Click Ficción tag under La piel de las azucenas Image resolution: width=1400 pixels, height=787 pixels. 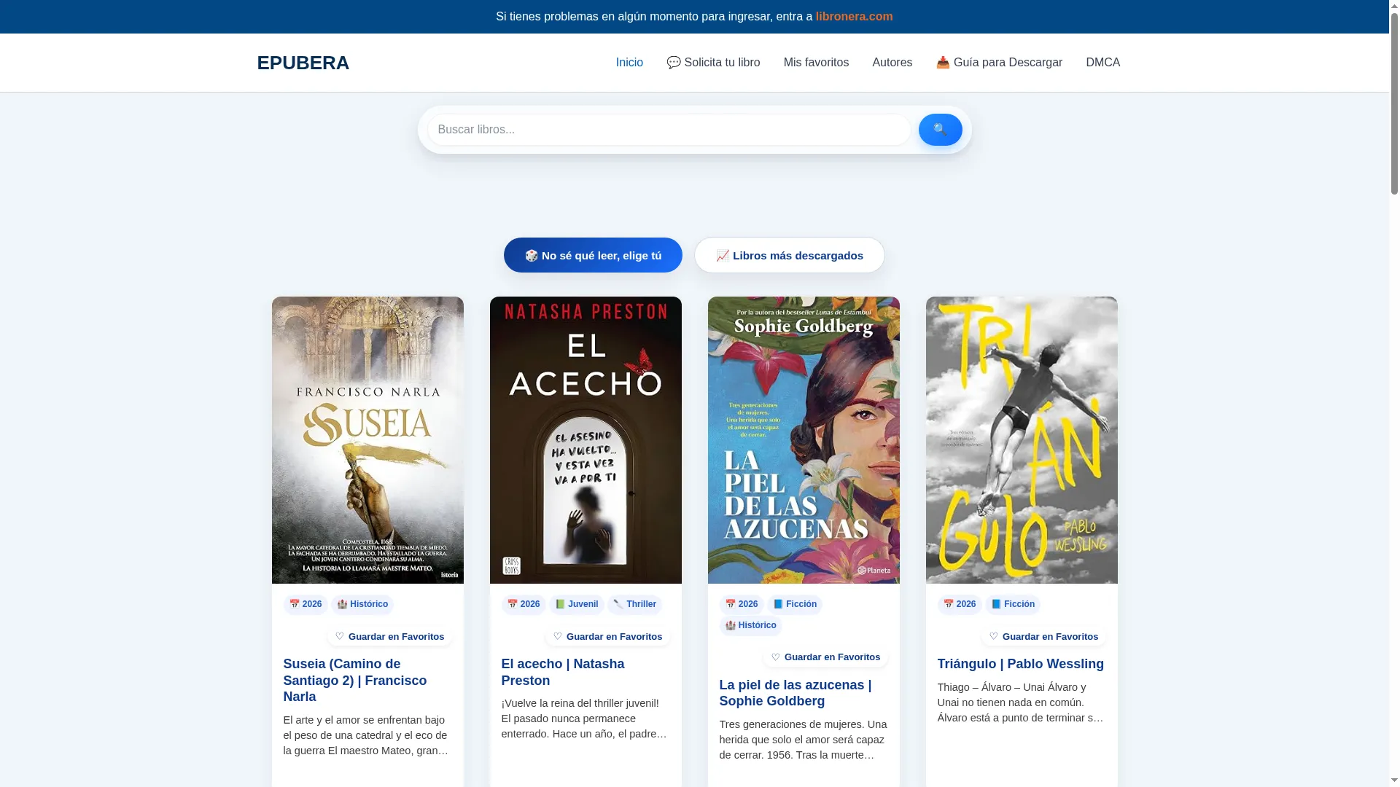(795, 605)
